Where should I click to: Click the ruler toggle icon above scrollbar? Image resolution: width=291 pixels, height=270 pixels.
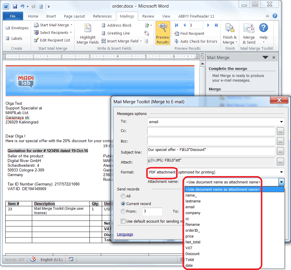[x=202, y=57]
